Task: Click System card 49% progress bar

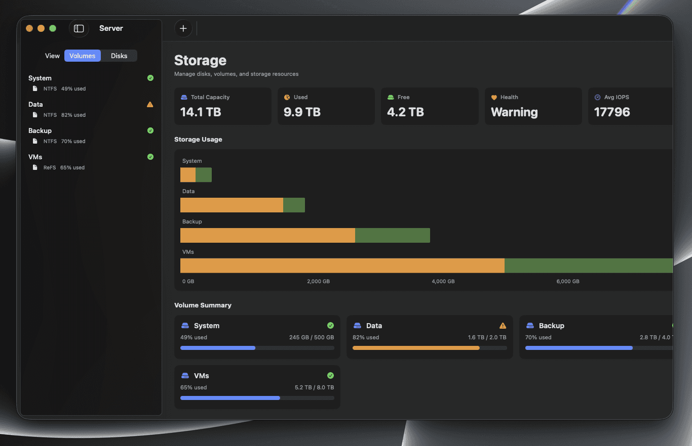Action: pyautogui.click(x=257, y=348)
